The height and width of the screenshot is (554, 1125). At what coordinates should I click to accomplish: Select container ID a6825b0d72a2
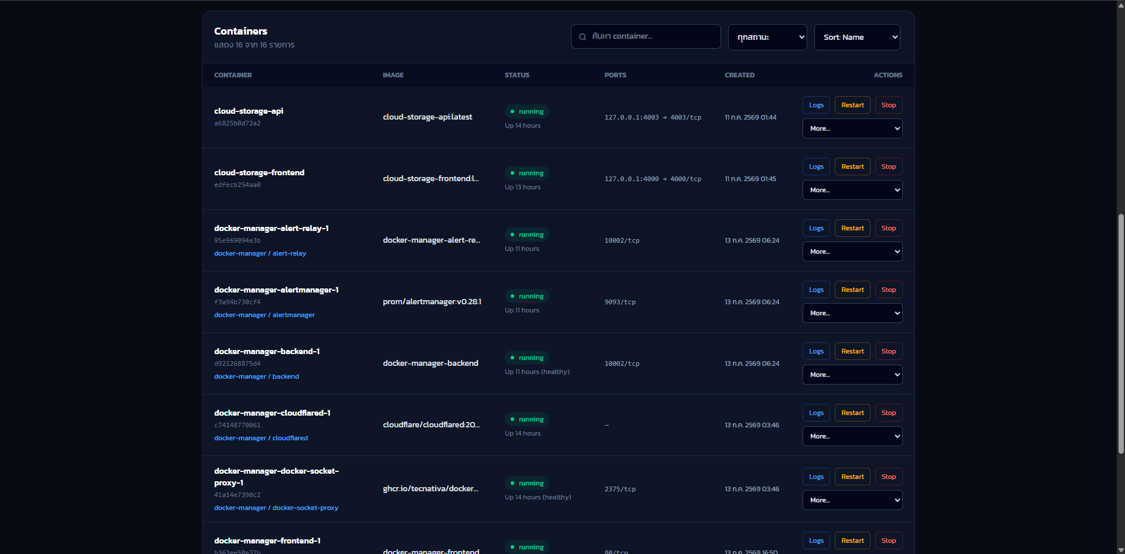pos(237,123)
